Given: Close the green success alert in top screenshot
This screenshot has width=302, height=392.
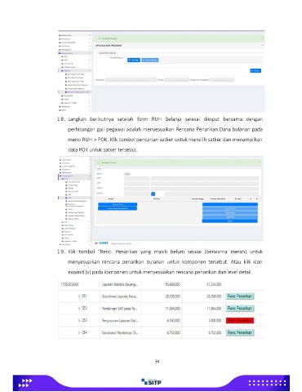Looking at the screenshot, I should (x=263, y=38).
